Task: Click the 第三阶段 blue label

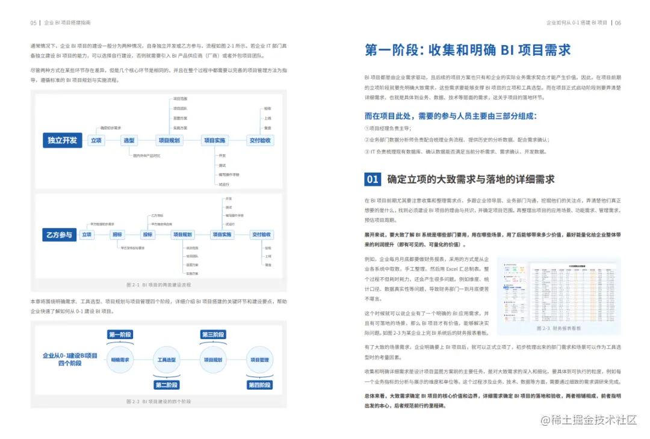Action: coord(213,334)
